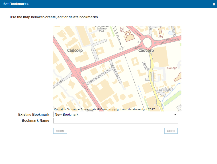
Task: Click the Update button
Action: click(x=60, y=131)
